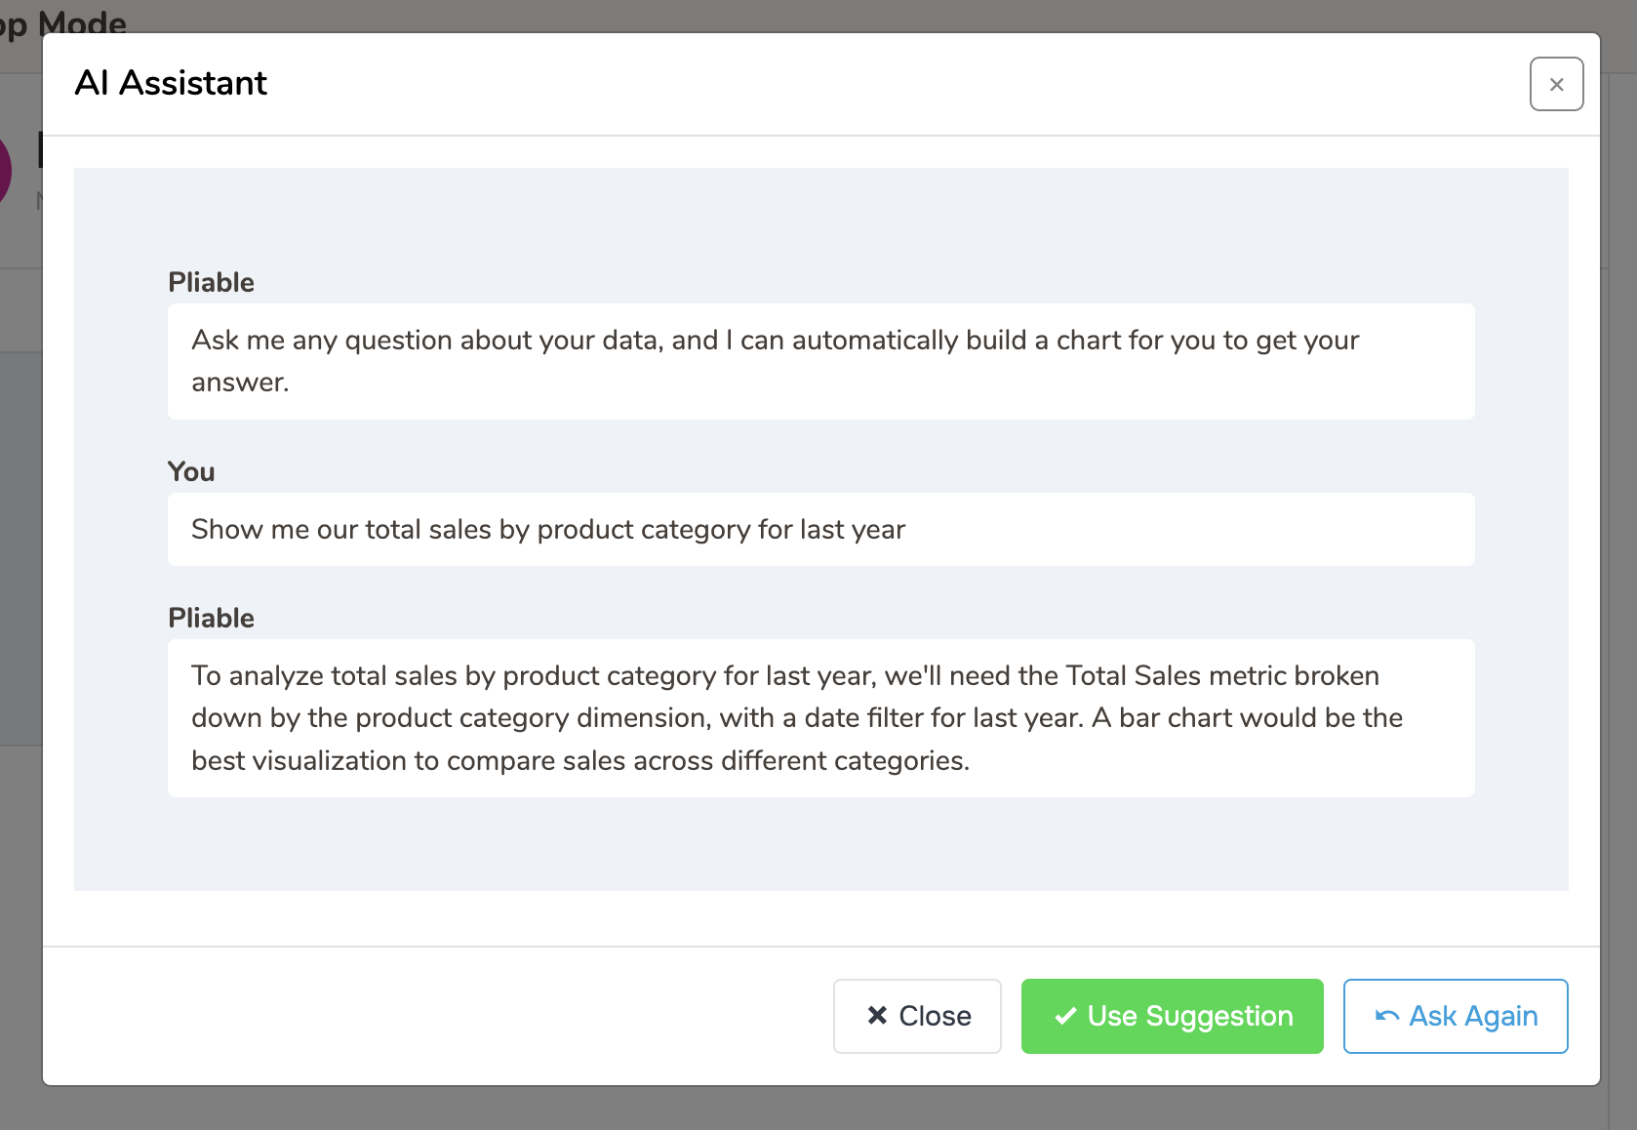
Task: Click the 'AI Assistant' dialog title
Action: (x=171, y=83)
